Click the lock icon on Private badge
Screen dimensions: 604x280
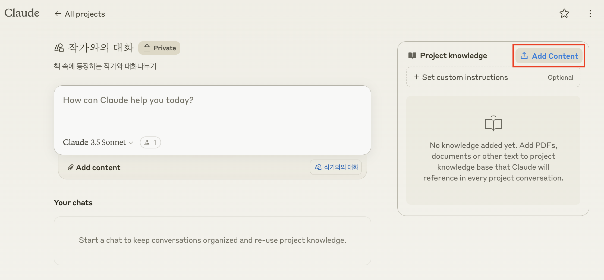(x=147, y=48)
